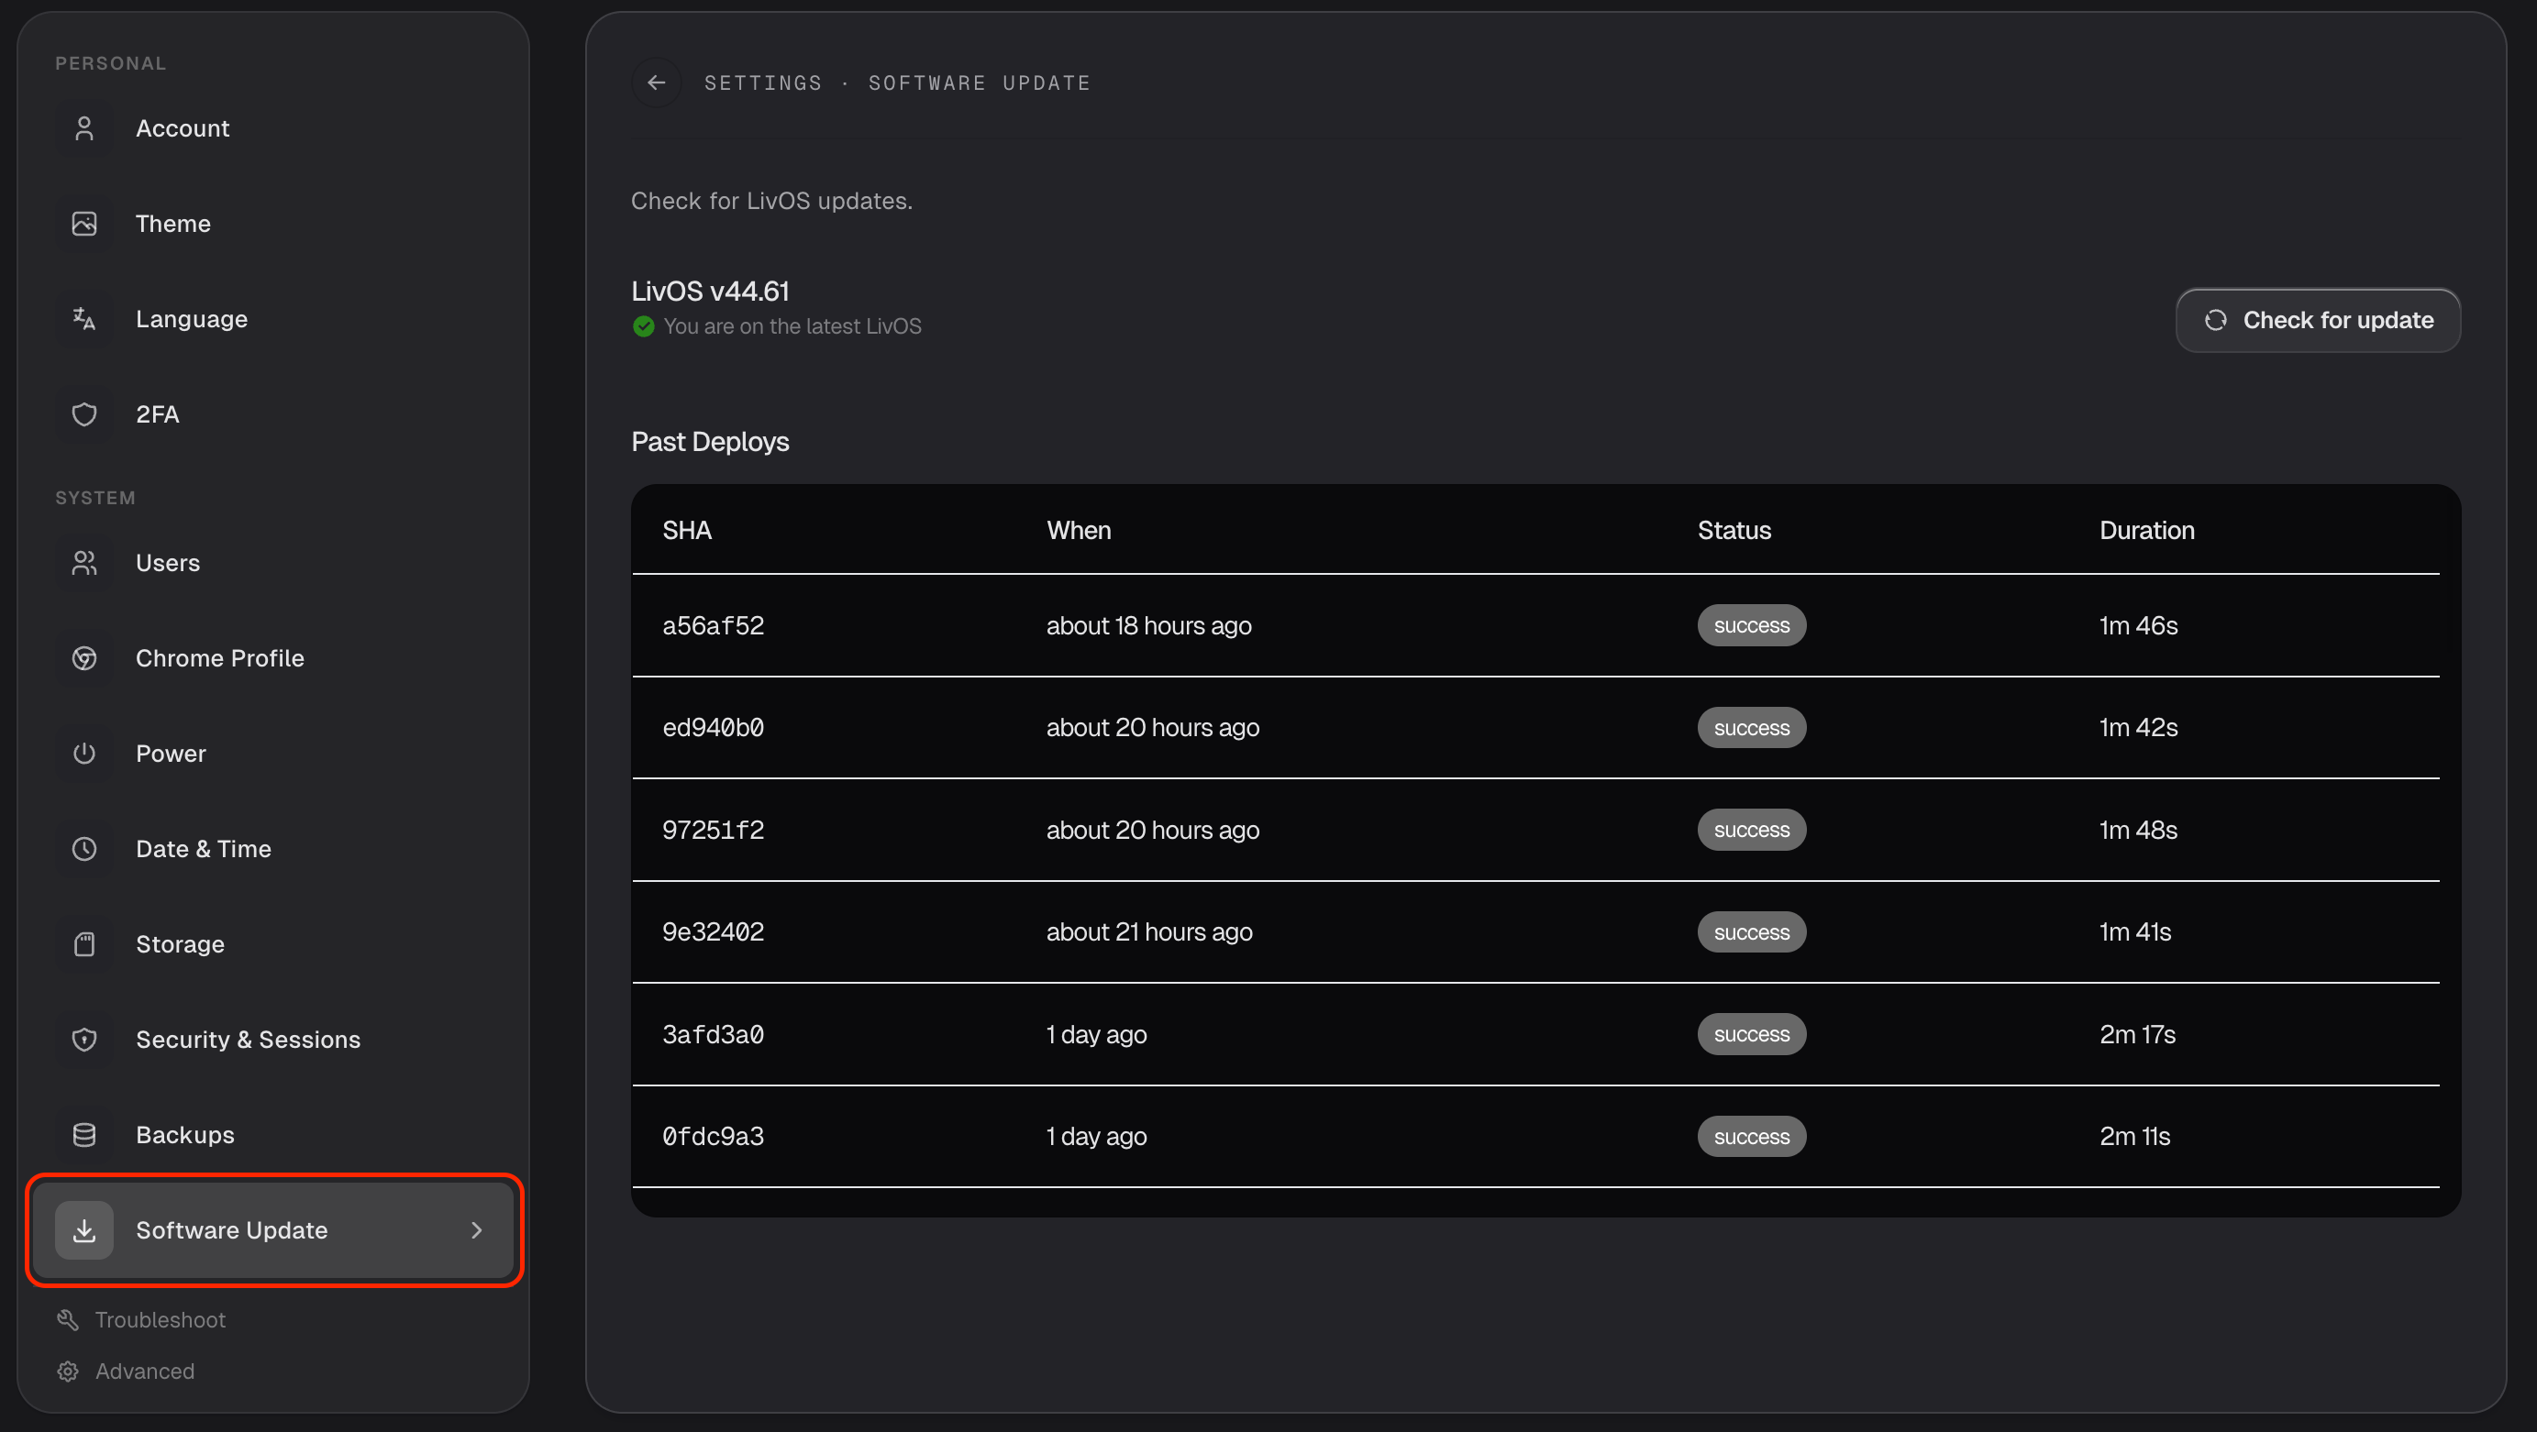
Task: Select SHA a56af52
Action: 713,626
